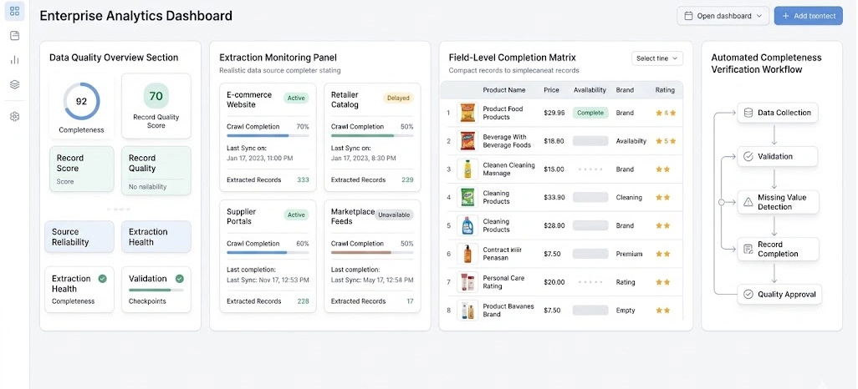
Task: Click the Add button in header
Action: coord(808,16)
